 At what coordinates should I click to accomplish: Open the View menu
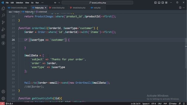pos(27,3)
